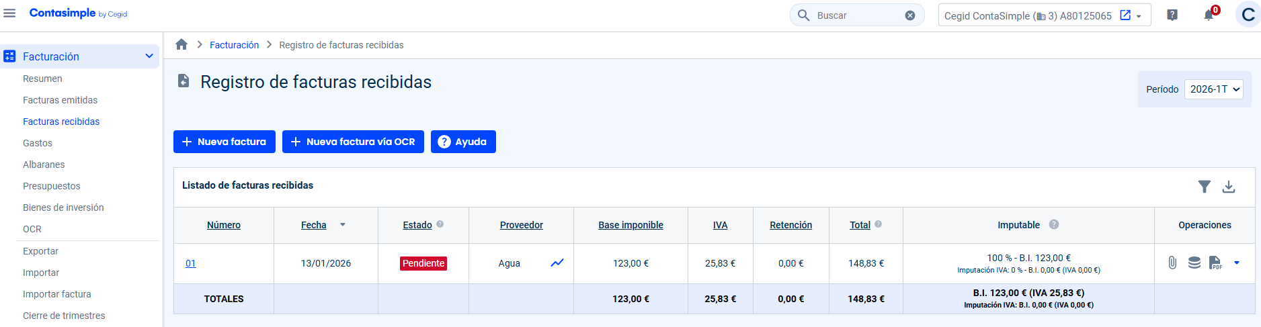Viewport: 1261px width, 327px height.
Task: Click the Nueva factura button
Action: 225,142
